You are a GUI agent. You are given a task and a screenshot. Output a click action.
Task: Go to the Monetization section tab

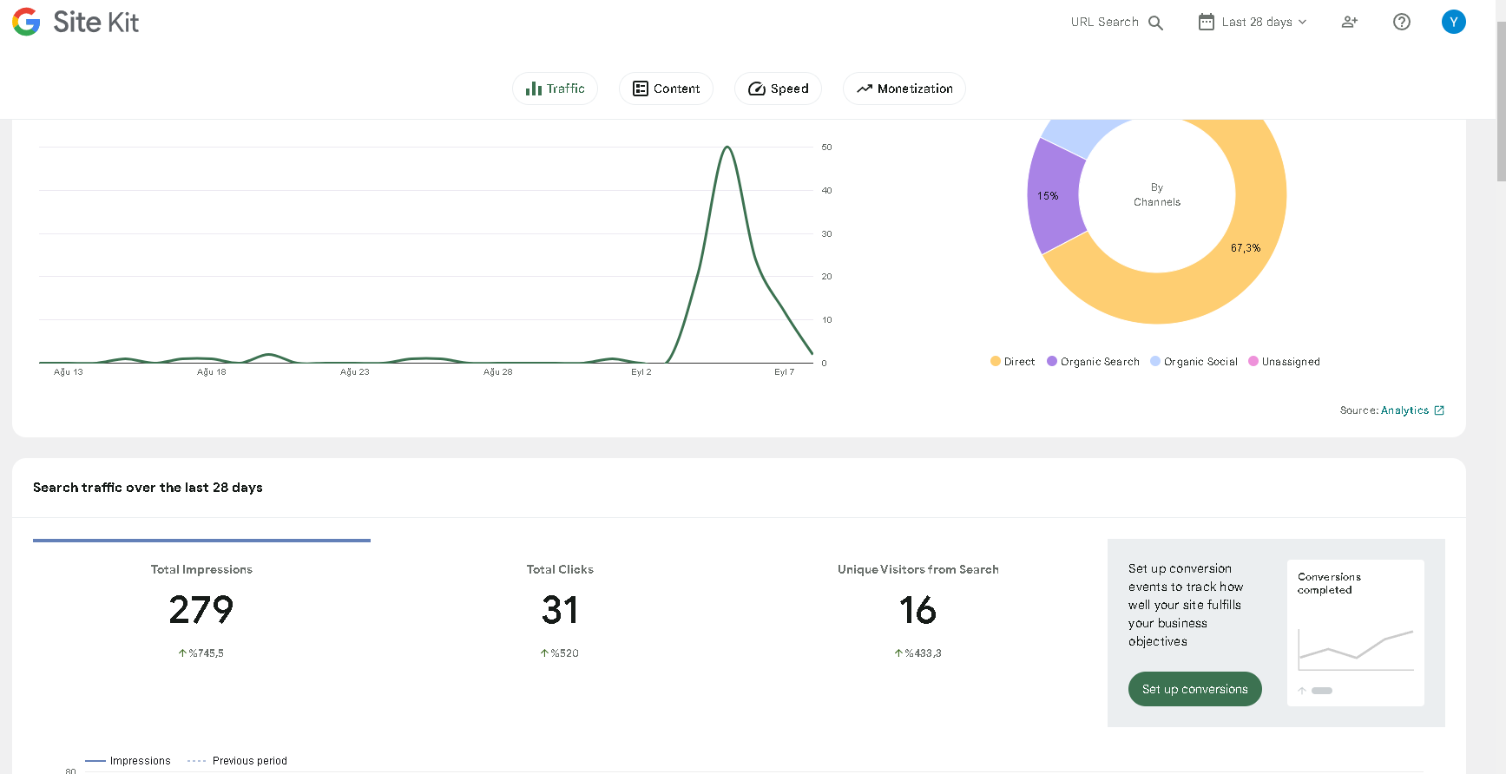click(x=904, y=89)
